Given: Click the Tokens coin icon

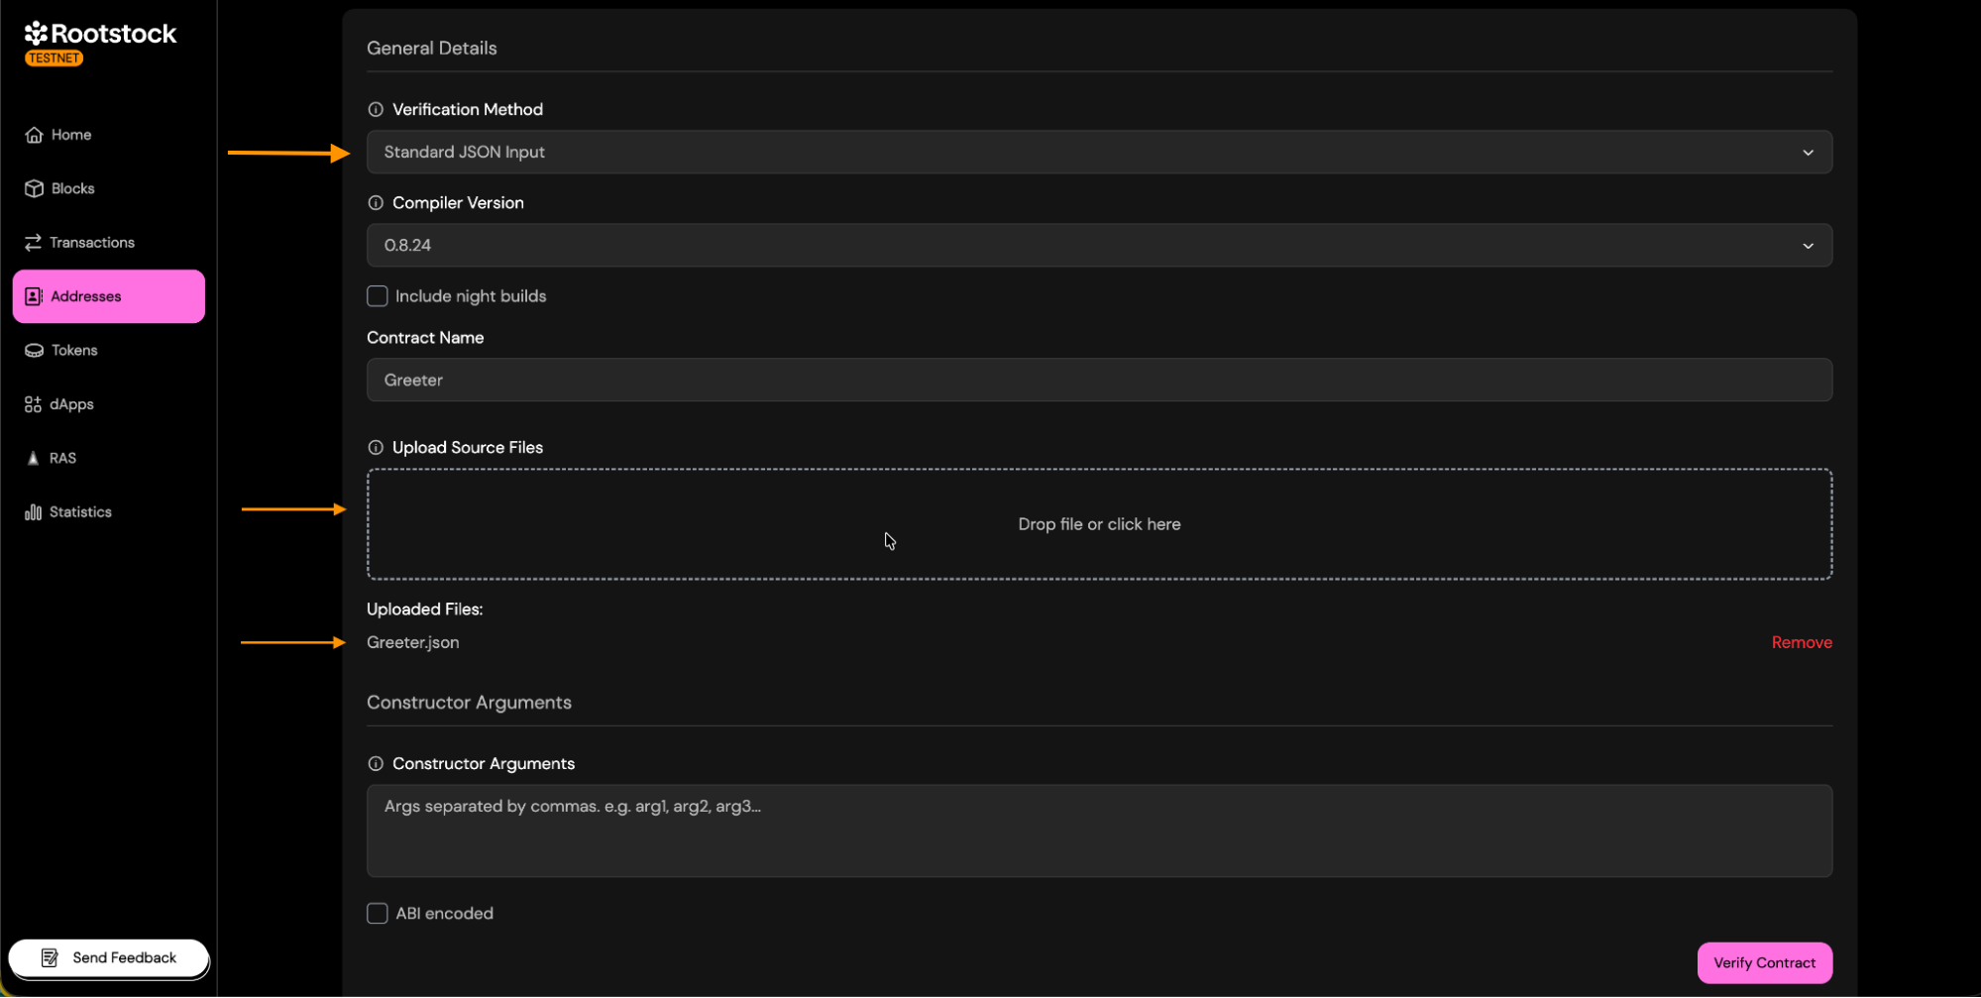Looking at the screenshot, I should point(35,351).
